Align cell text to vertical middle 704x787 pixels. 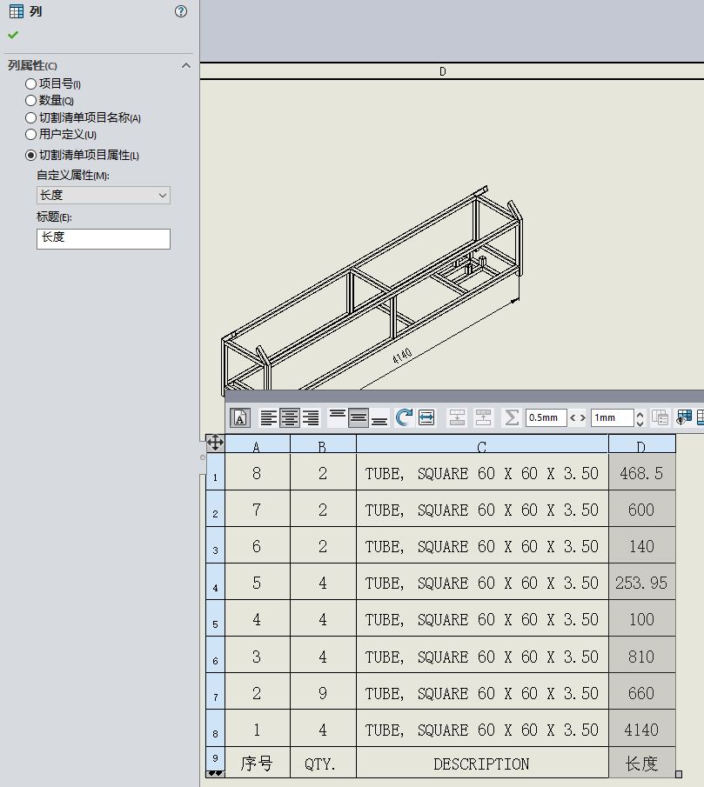click(358, 417)
